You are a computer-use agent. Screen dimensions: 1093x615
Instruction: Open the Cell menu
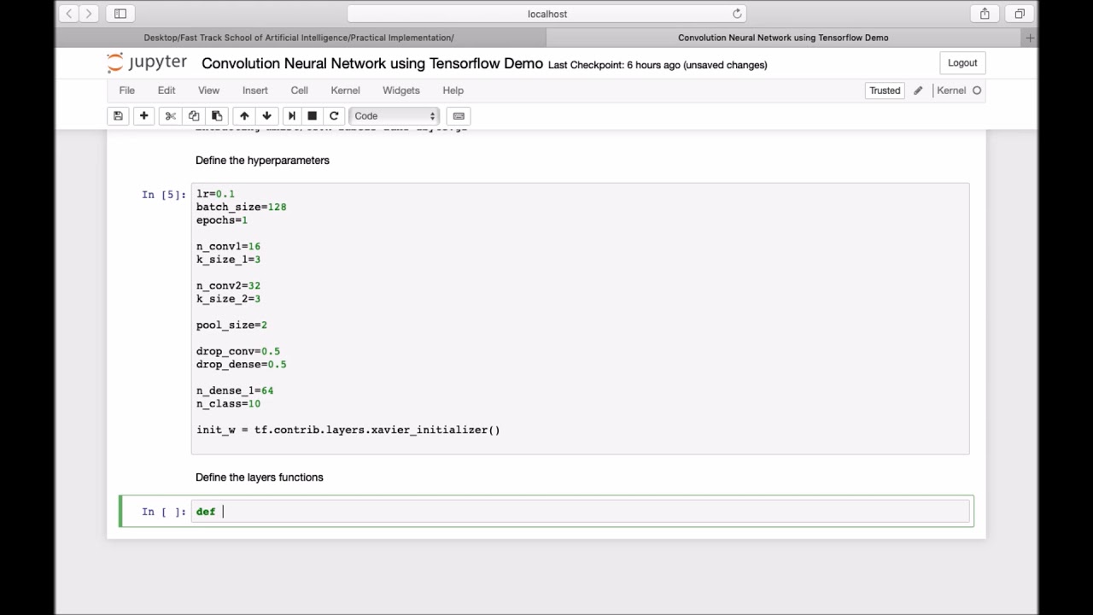click(x=299, y=91)
